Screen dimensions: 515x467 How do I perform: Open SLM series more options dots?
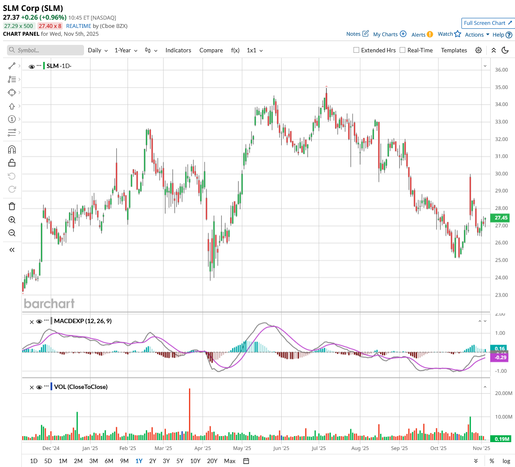[39, 65]
